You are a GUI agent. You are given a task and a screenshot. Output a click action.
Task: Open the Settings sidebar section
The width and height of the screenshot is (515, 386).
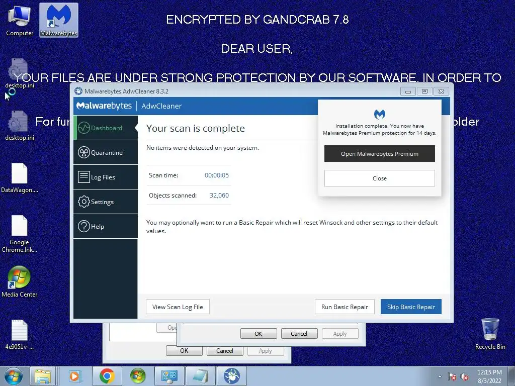point(106,202)
